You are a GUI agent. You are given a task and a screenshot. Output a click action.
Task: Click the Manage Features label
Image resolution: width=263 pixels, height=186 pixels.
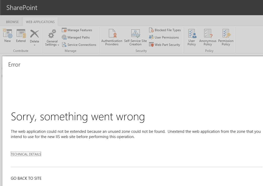(80, 30)
